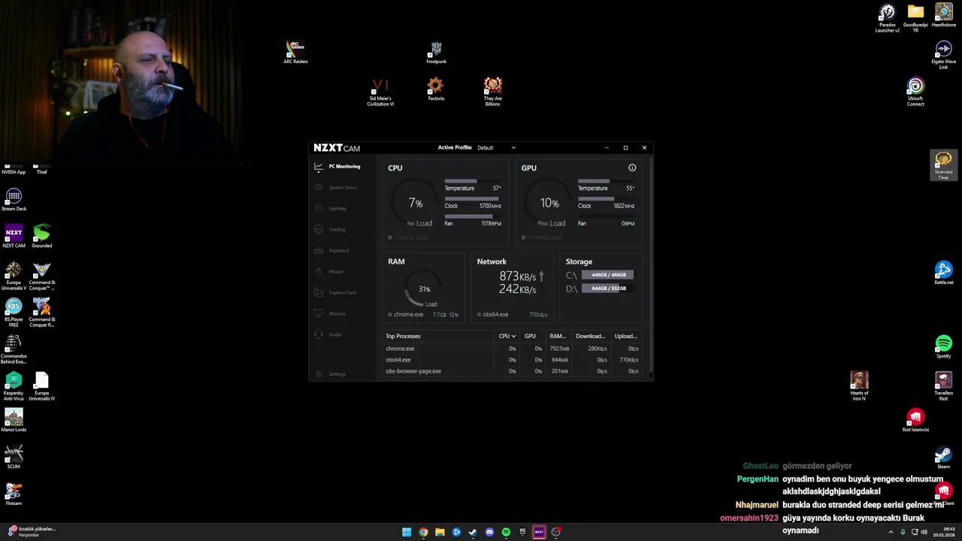Open Hearthstone desktop icon
The image size is (962, 541).
click(944, 15)
